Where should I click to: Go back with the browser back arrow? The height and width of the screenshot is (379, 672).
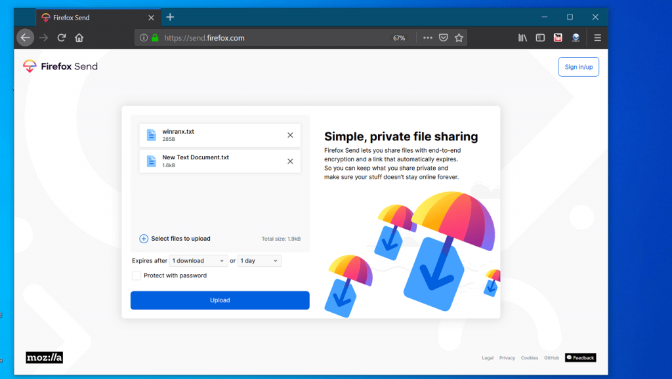(x=26, y=37)
